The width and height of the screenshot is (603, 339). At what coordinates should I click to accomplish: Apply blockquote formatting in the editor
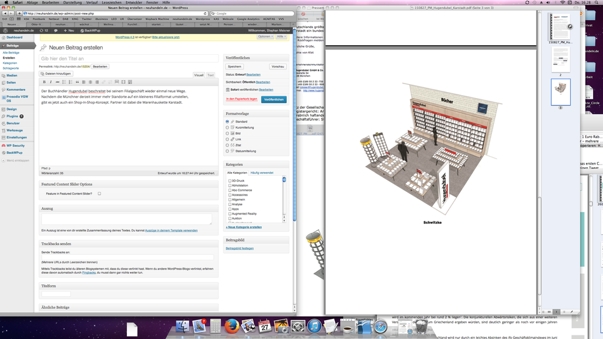click(77, 82)
